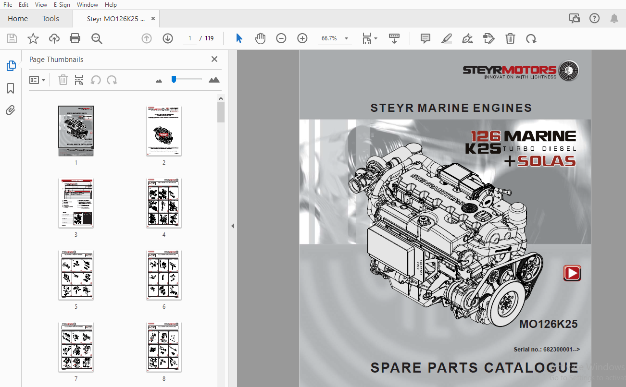Go to previous page arrow
Viewport: 626px width, 387px height.
coord(147,38)
